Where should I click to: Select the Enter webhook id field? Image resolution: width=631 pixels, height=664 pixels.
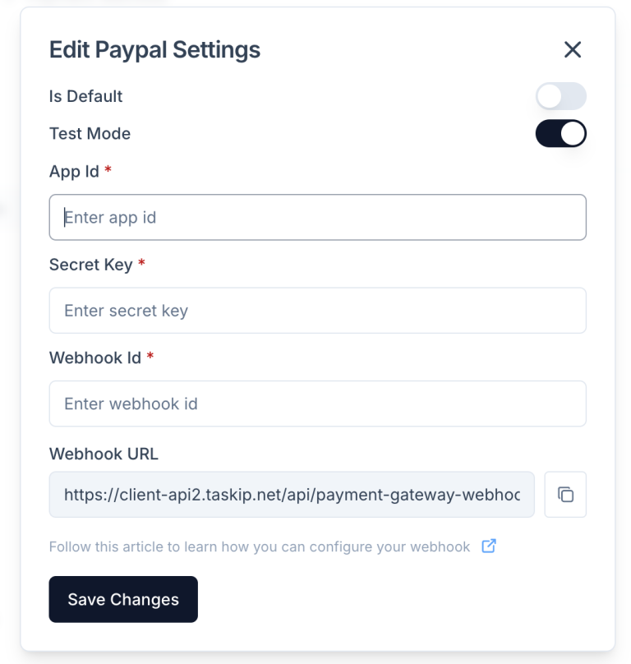[x=317, y=403]
